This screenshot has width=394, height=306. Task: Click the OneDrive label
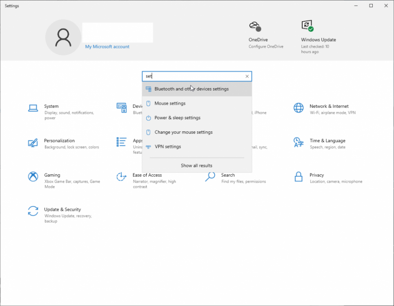pos(258,40)
